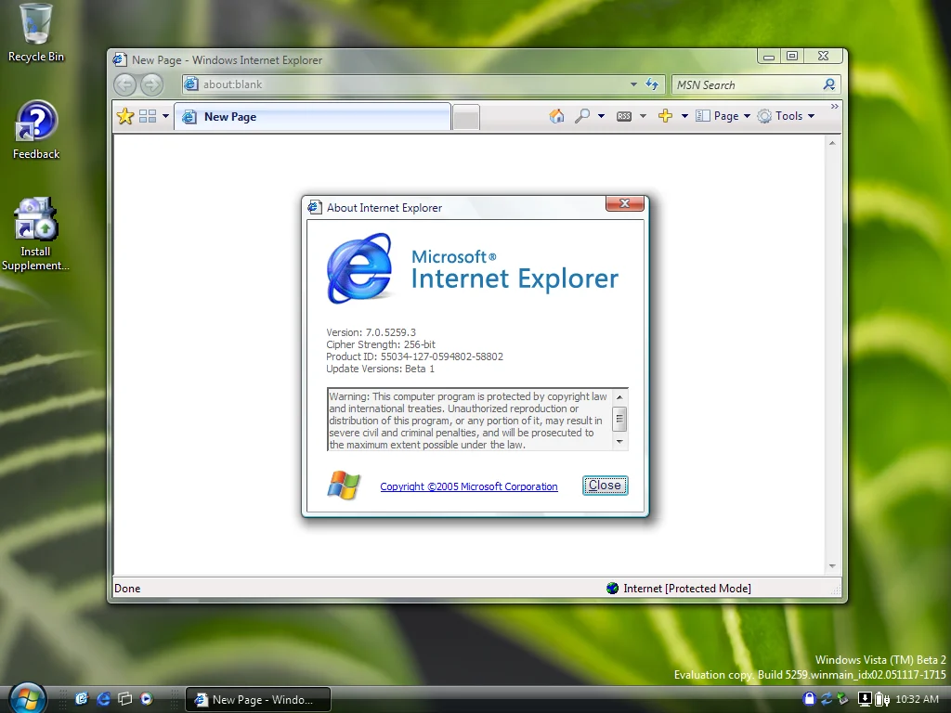The width and height of the screenshot is (951, 713).
Task: Click the toolbar magnifier Search icon
Action: tap(582, 116)
